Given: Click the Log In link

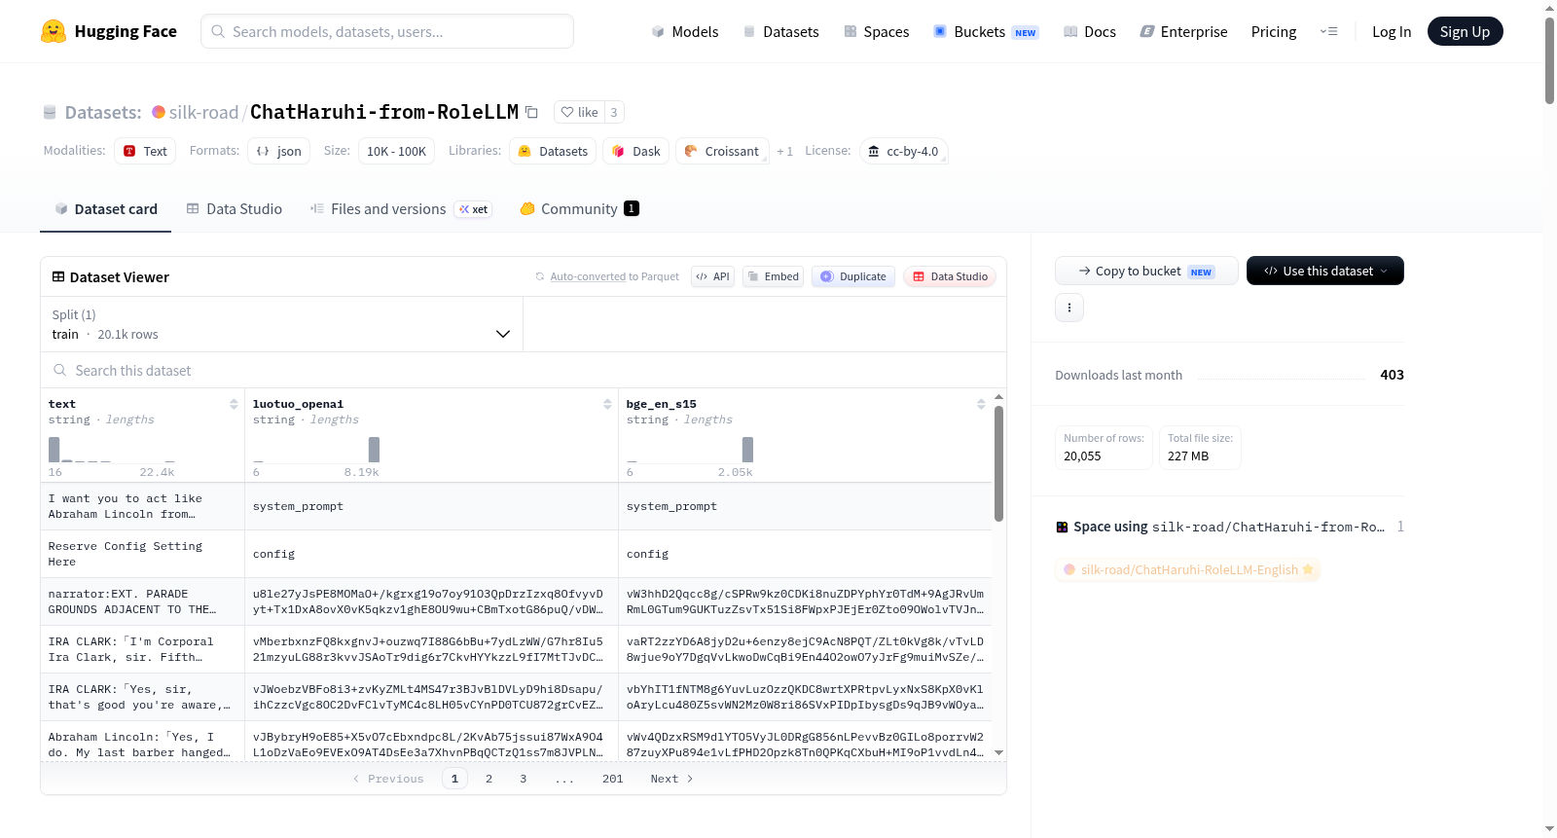Looking at the screenshot, I should pyautogui.click(x=1392, y=31).
